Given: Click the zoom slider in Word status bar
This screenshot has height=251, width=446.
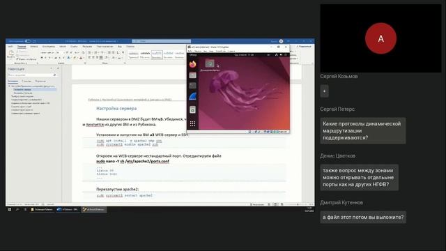Looking at the screenshot, I should [298, 204].
